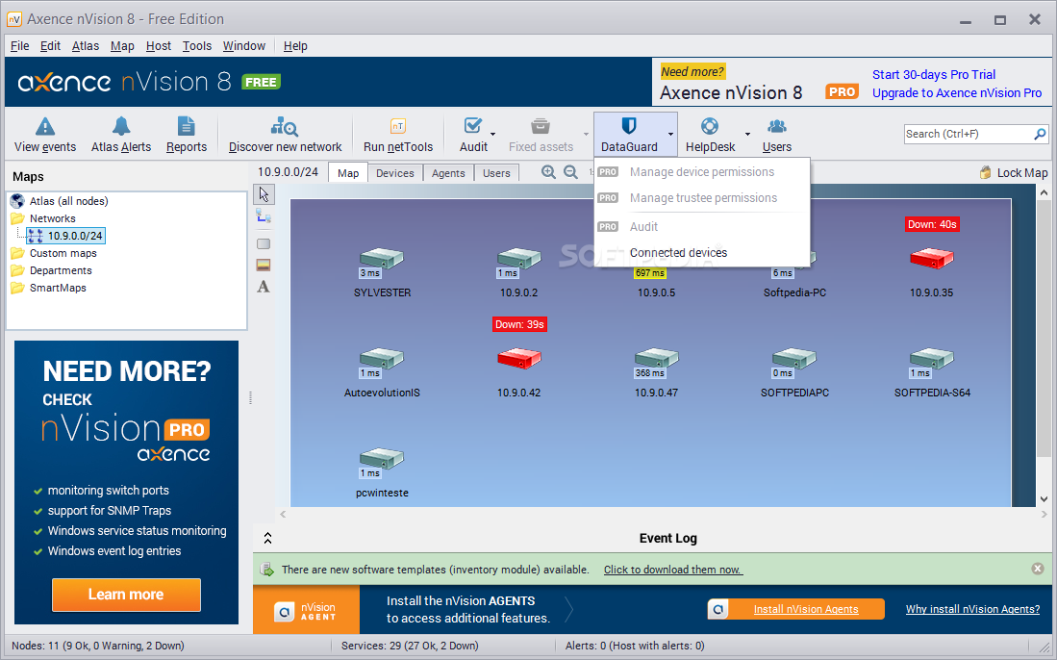Screen dimensions: 1057x660
Task: Select the connect devices tool
Action: (264, 216)
